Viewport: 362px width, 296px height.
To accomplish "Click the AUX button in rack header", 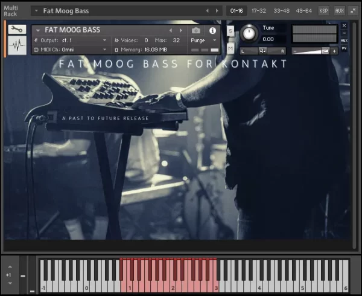I will coord(339,11).
